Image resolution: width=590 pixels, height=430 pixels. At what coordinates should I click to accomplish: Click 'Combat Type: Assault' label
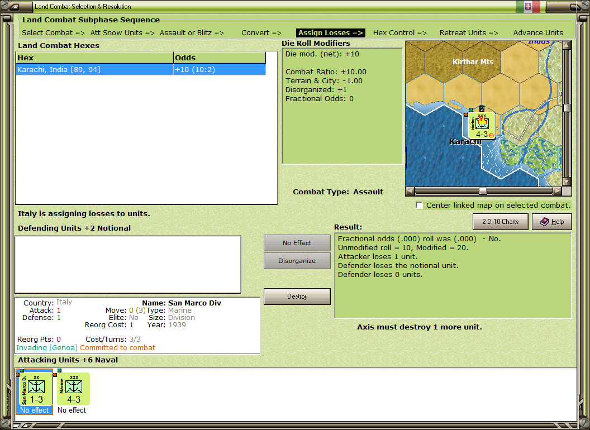coord(338,192)
